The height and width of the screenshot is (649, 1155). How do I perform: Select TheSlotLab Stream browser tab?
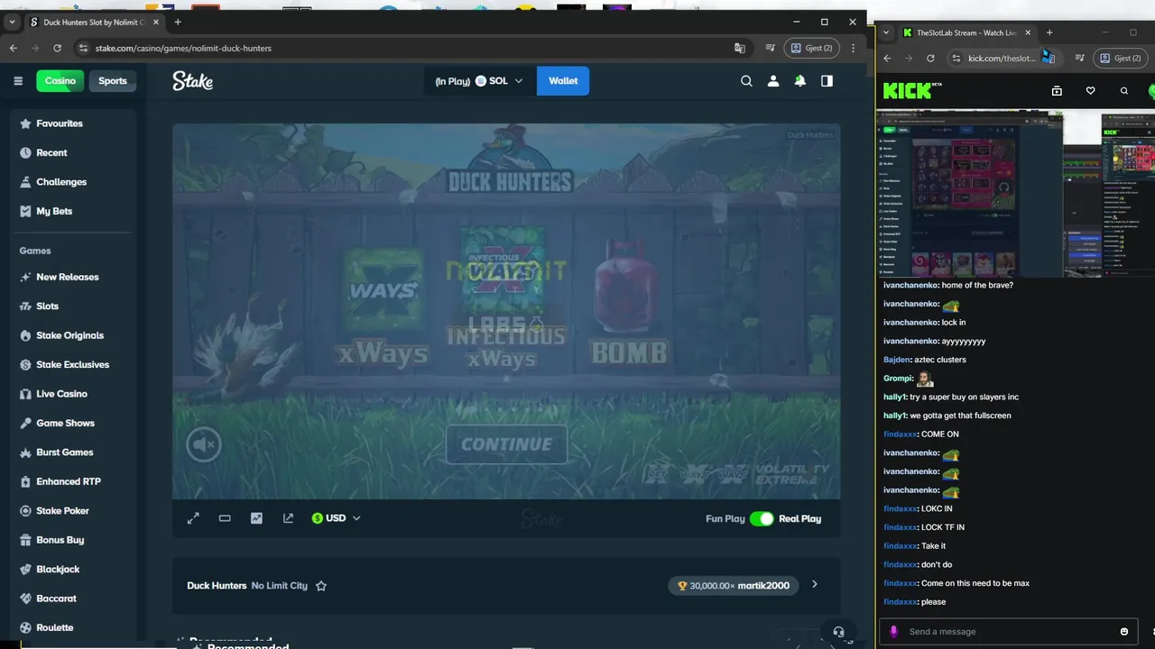967,32
